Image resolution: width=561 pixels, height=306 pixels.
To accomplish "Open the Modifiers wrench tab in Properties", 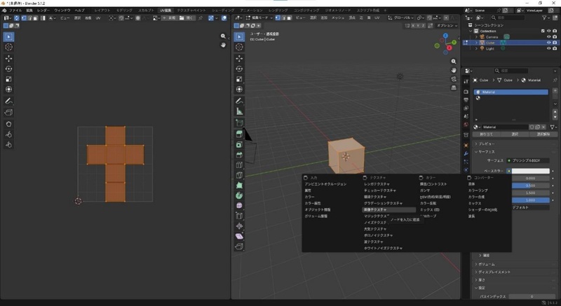I will click(466, 153).
